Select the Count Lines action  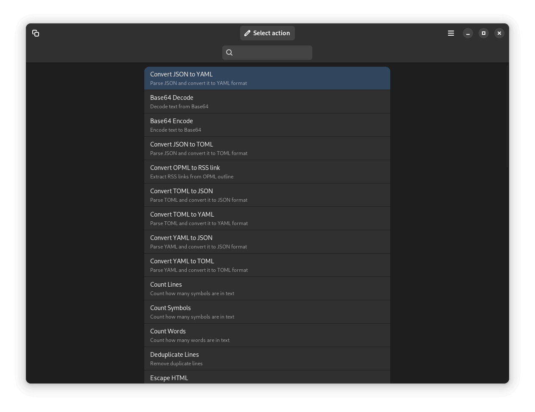pos(267,288)
